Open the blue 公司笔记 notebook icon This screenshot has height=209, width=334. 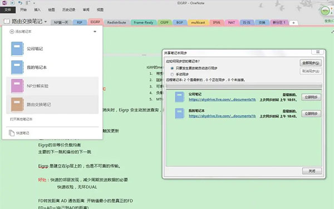tap(17, 48)
